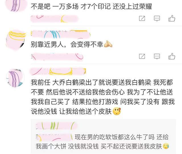This screenshot has width=182, height=154.
Task: Open avatar of 我前任 大乔白鹤梁 commenter
Action: (15, 78)
